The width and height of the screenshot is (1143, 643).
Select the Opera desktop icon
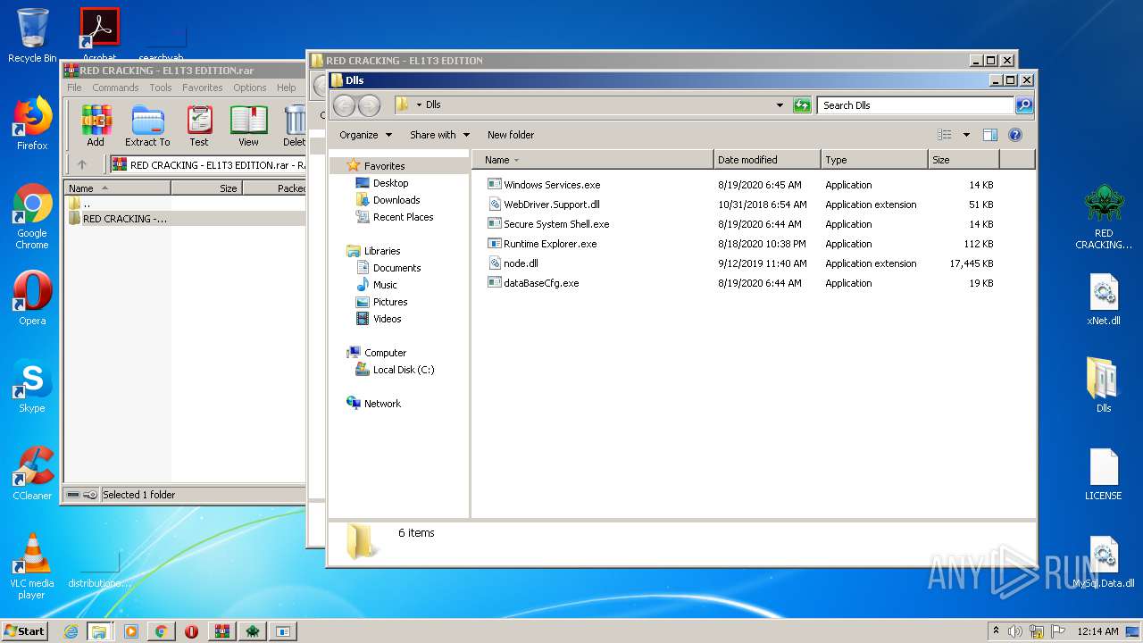click(32, 298)
